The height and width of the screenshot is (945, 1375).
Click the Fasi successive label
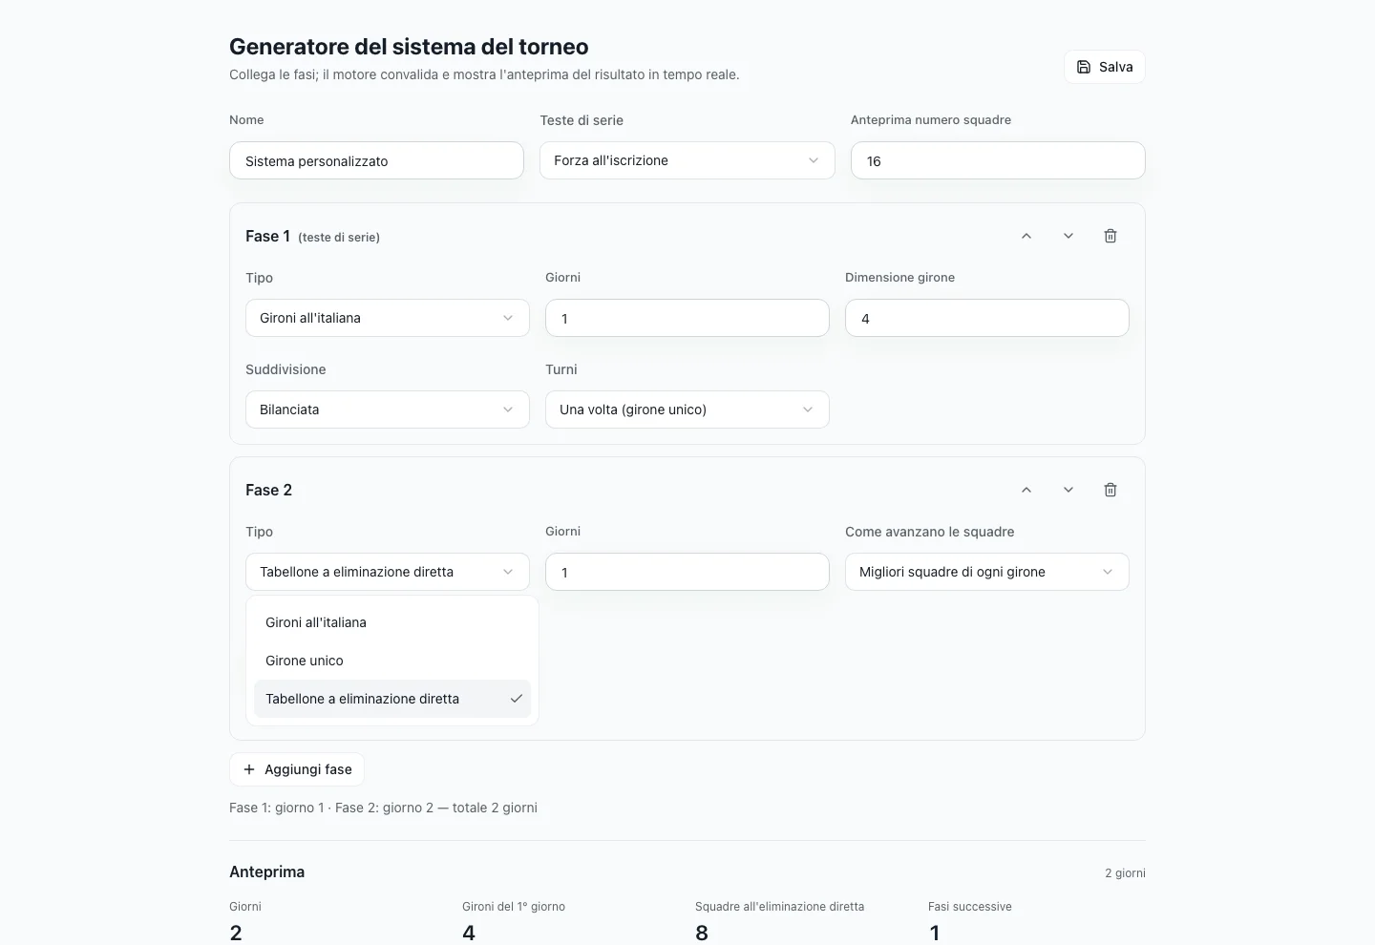coord(969,907)
